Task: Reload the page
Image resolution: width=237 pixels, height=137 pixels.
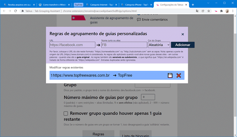Action: click(15, 11)
